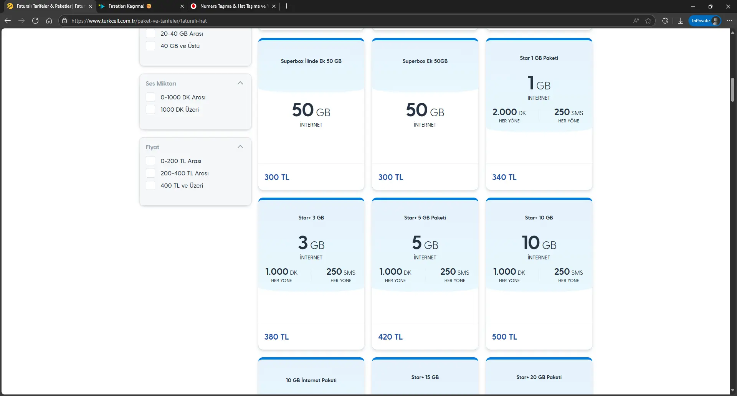This screenshot has width=737, height=396.
Task: Add this page to favorites
Action: [648, 21]
